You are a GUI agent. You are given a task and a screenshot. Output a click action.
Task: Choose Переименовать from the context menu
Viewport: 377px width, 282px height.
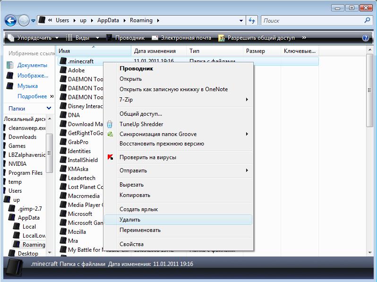(x=140, y=230)
